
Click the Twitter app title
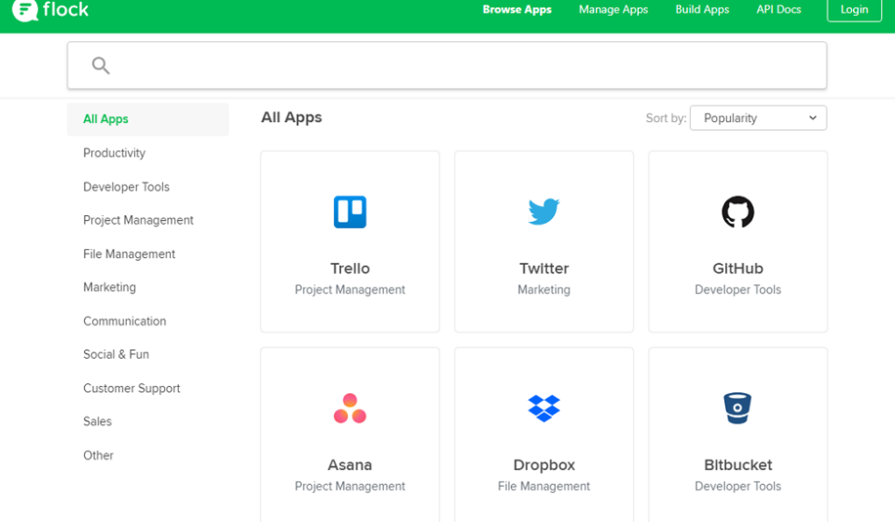(544, 268)
